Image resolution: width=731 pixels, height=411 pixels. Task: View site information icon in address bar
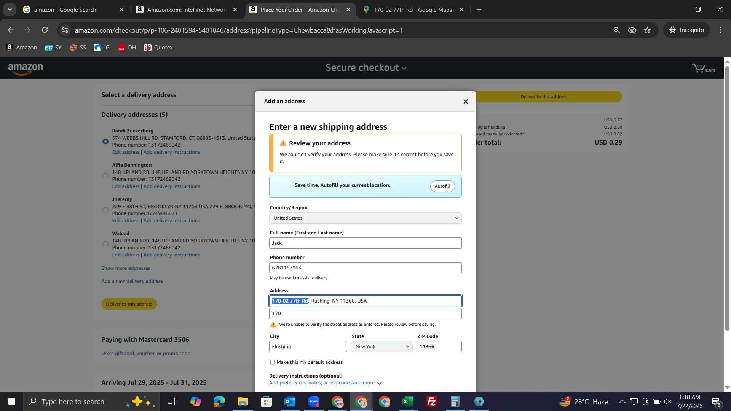tap(65, 30)
